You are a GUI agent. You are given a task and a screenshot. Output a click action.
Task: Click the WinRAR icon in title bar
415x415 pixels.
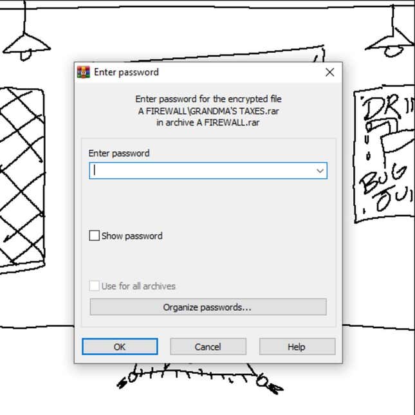(x=84, y=72)
